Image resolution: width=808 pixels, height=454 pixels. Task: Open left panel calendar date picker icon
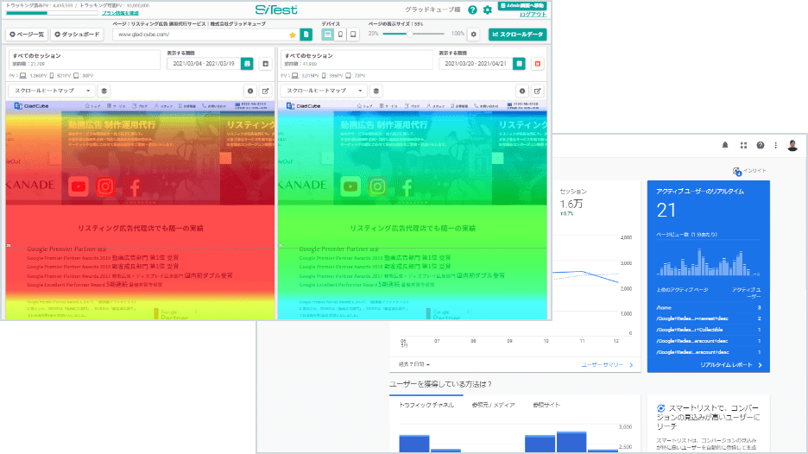(x=248, y=64)
